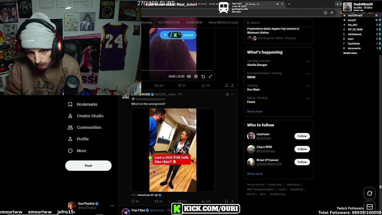Open video settings gear icon
This screenshot has height=215, width=382.
point(196,76)
